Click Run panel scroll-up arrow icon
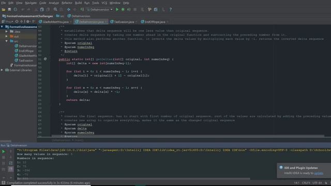331x186 pixels. [10, 151]
